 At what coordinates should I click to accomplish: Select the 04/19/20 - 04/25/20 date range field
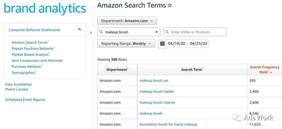pyautogui.click(x=187, y=43)
